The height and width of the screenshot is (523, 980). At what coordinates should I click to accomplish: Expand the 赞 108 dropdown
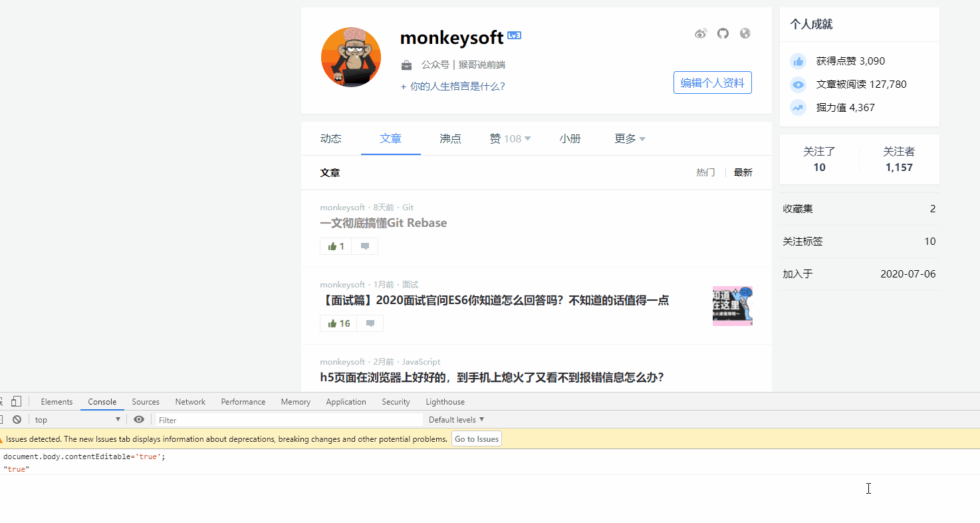click(x=511, y=138)
